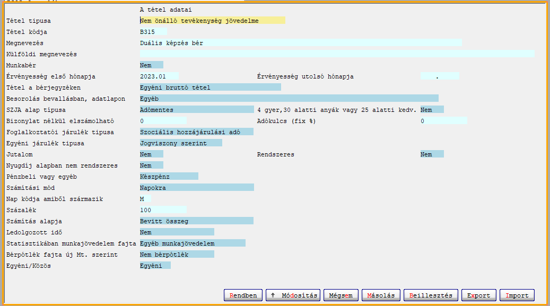Click the Érvényesség utolsó hónapja field
Image resolution: width=550 pixels, height=306 pixels.
439,76
